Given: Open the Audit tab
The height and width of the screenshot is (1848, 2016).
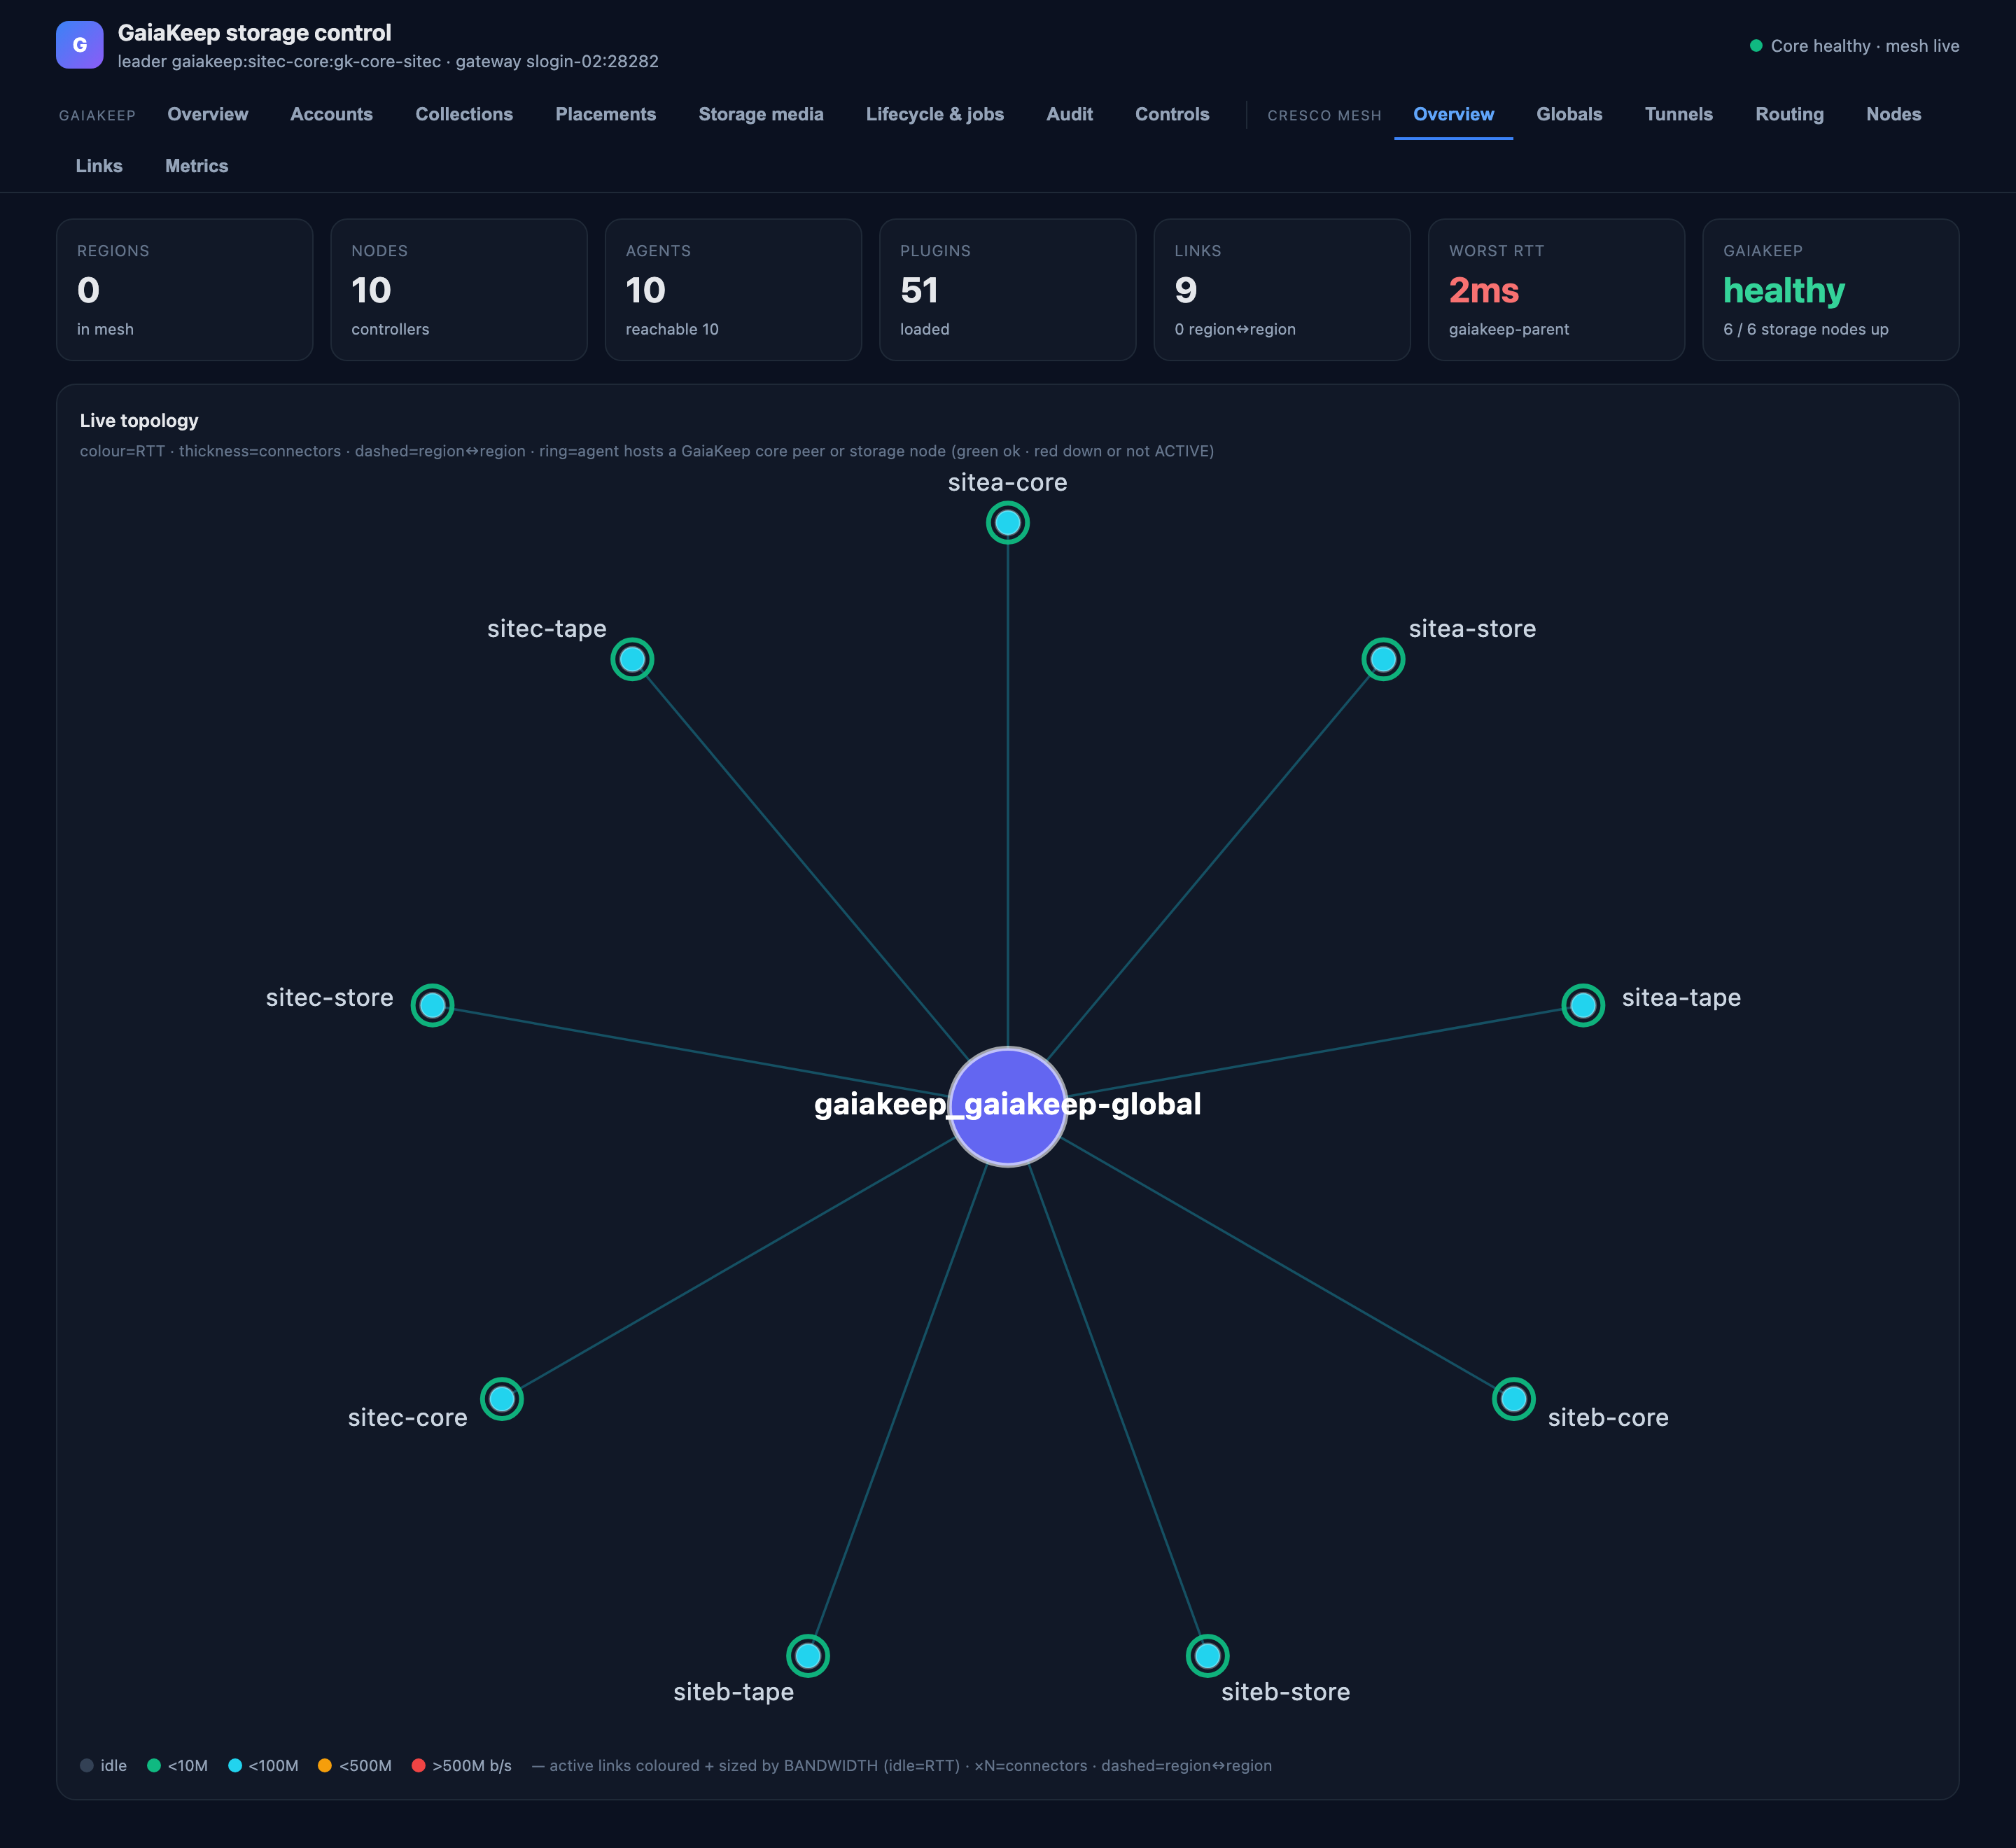Looking at the screenshot, I should [1069, 114].
